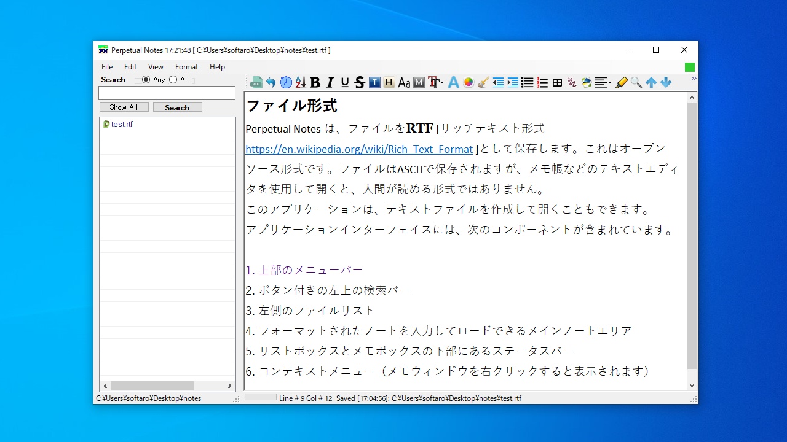
Task: Click the undo arrow icon
Action: (271, 82)
